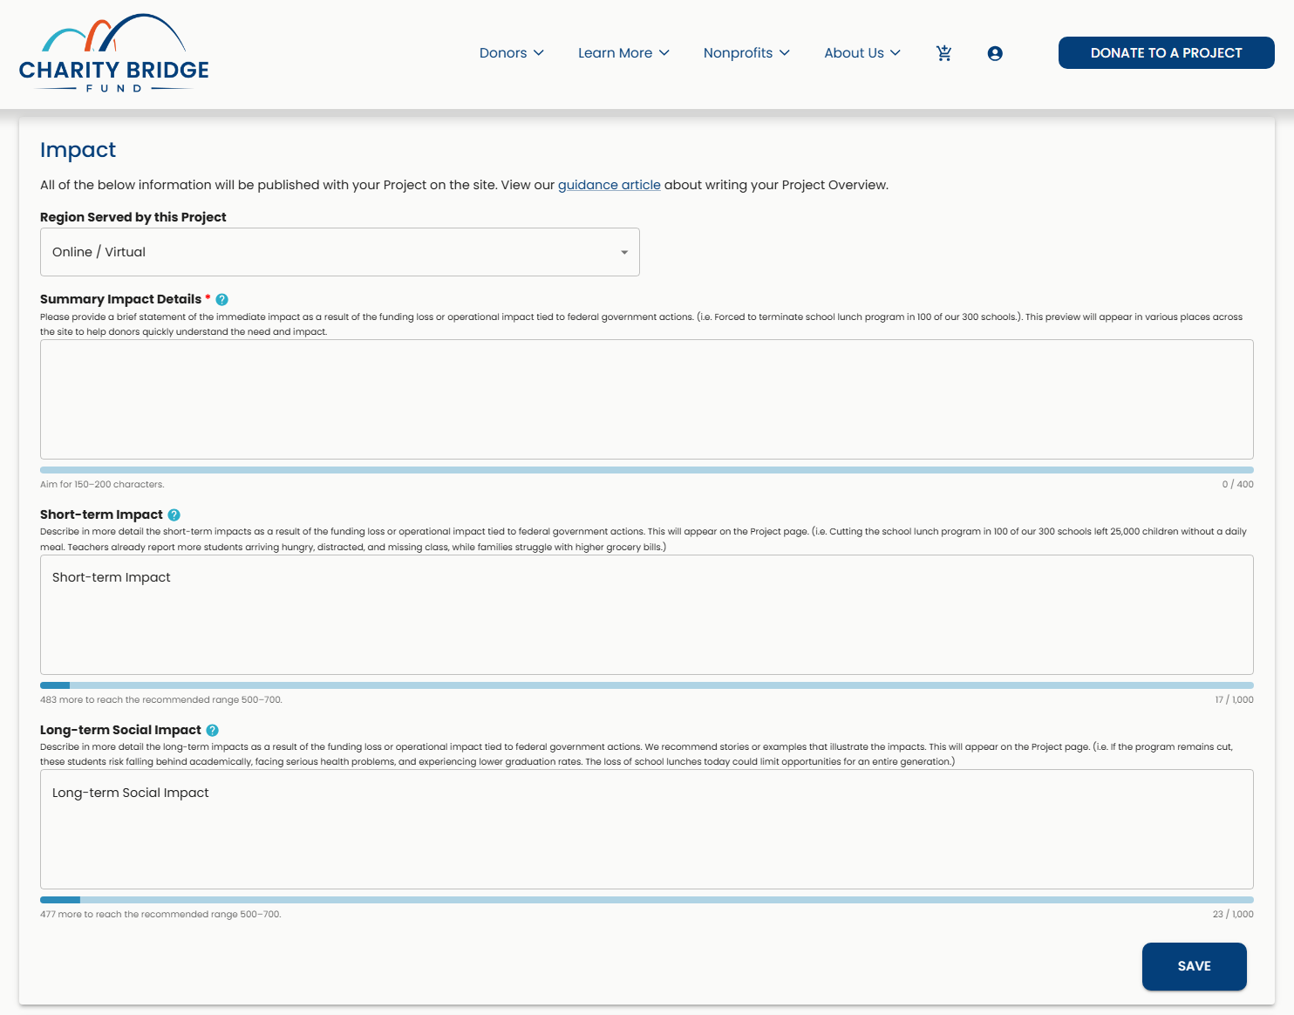
Task: Click the Summary Impact character progress bar
Action: [x=647, y=470]
